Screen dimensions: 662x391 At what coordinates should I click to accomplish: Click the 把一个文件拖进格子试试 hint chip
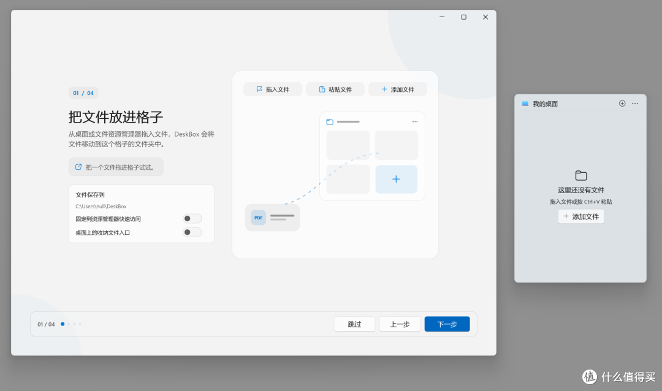pyautogui.click(x=116, y=167)
